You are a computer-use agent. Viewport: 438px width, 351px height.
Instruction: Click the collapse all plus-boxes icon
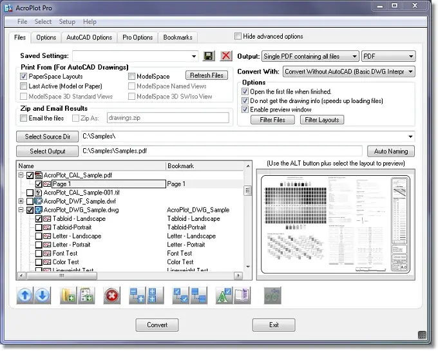point(155,295)
